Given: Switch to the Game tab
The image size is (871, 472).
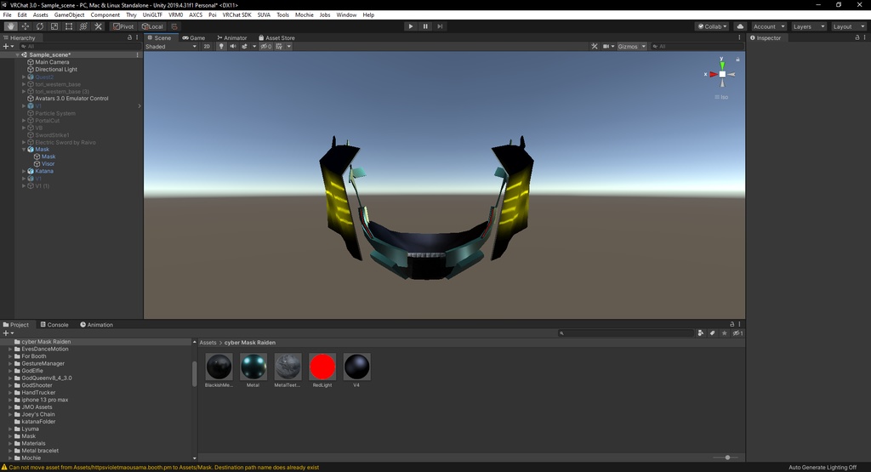Looking at the screenshot, I should (x=194, y=37).
